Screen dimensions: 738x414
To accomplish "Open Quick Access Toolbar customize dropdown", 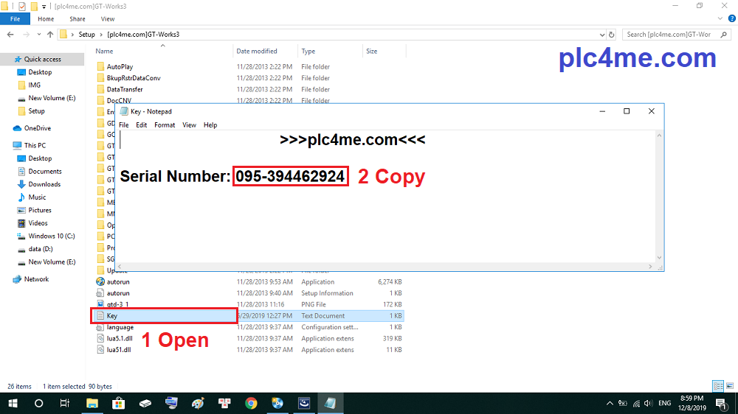I will (x=44, y=7).
